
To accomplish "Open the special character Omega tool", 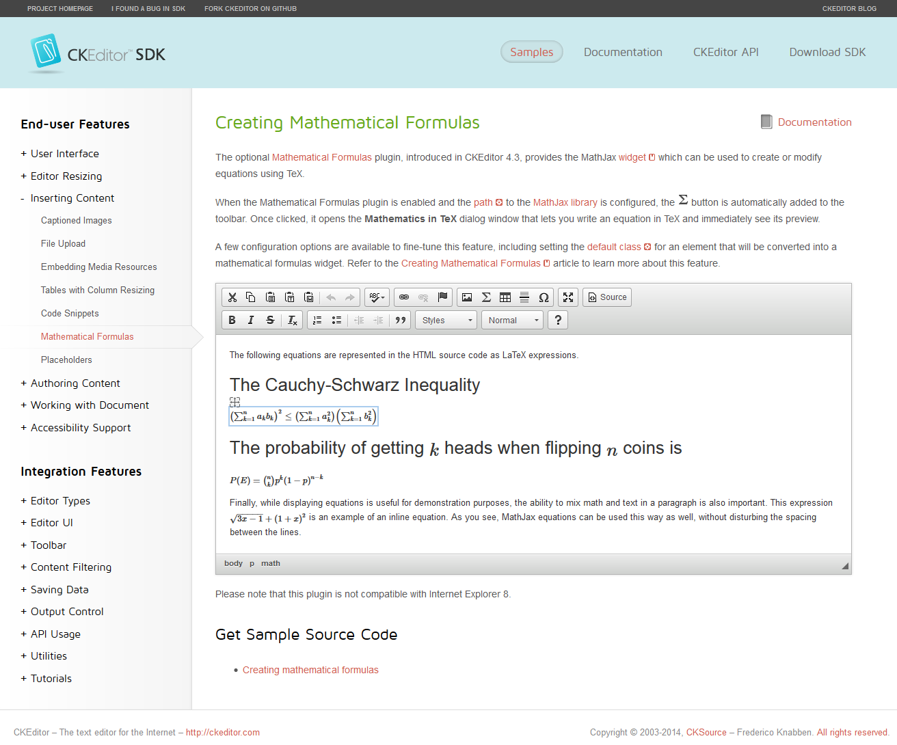I will click(x=544, y=297).
